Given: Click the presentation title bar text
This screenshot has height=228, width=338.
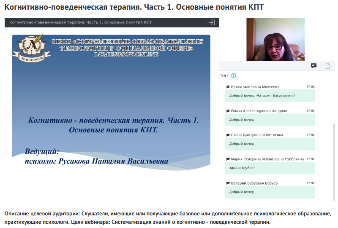Looking at the screenshot, I should point(80,22).
